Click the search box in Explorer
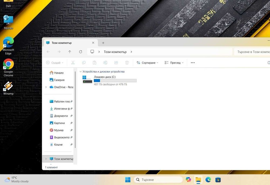This screenshot has width=270, height=185. (x=252, y=52)
